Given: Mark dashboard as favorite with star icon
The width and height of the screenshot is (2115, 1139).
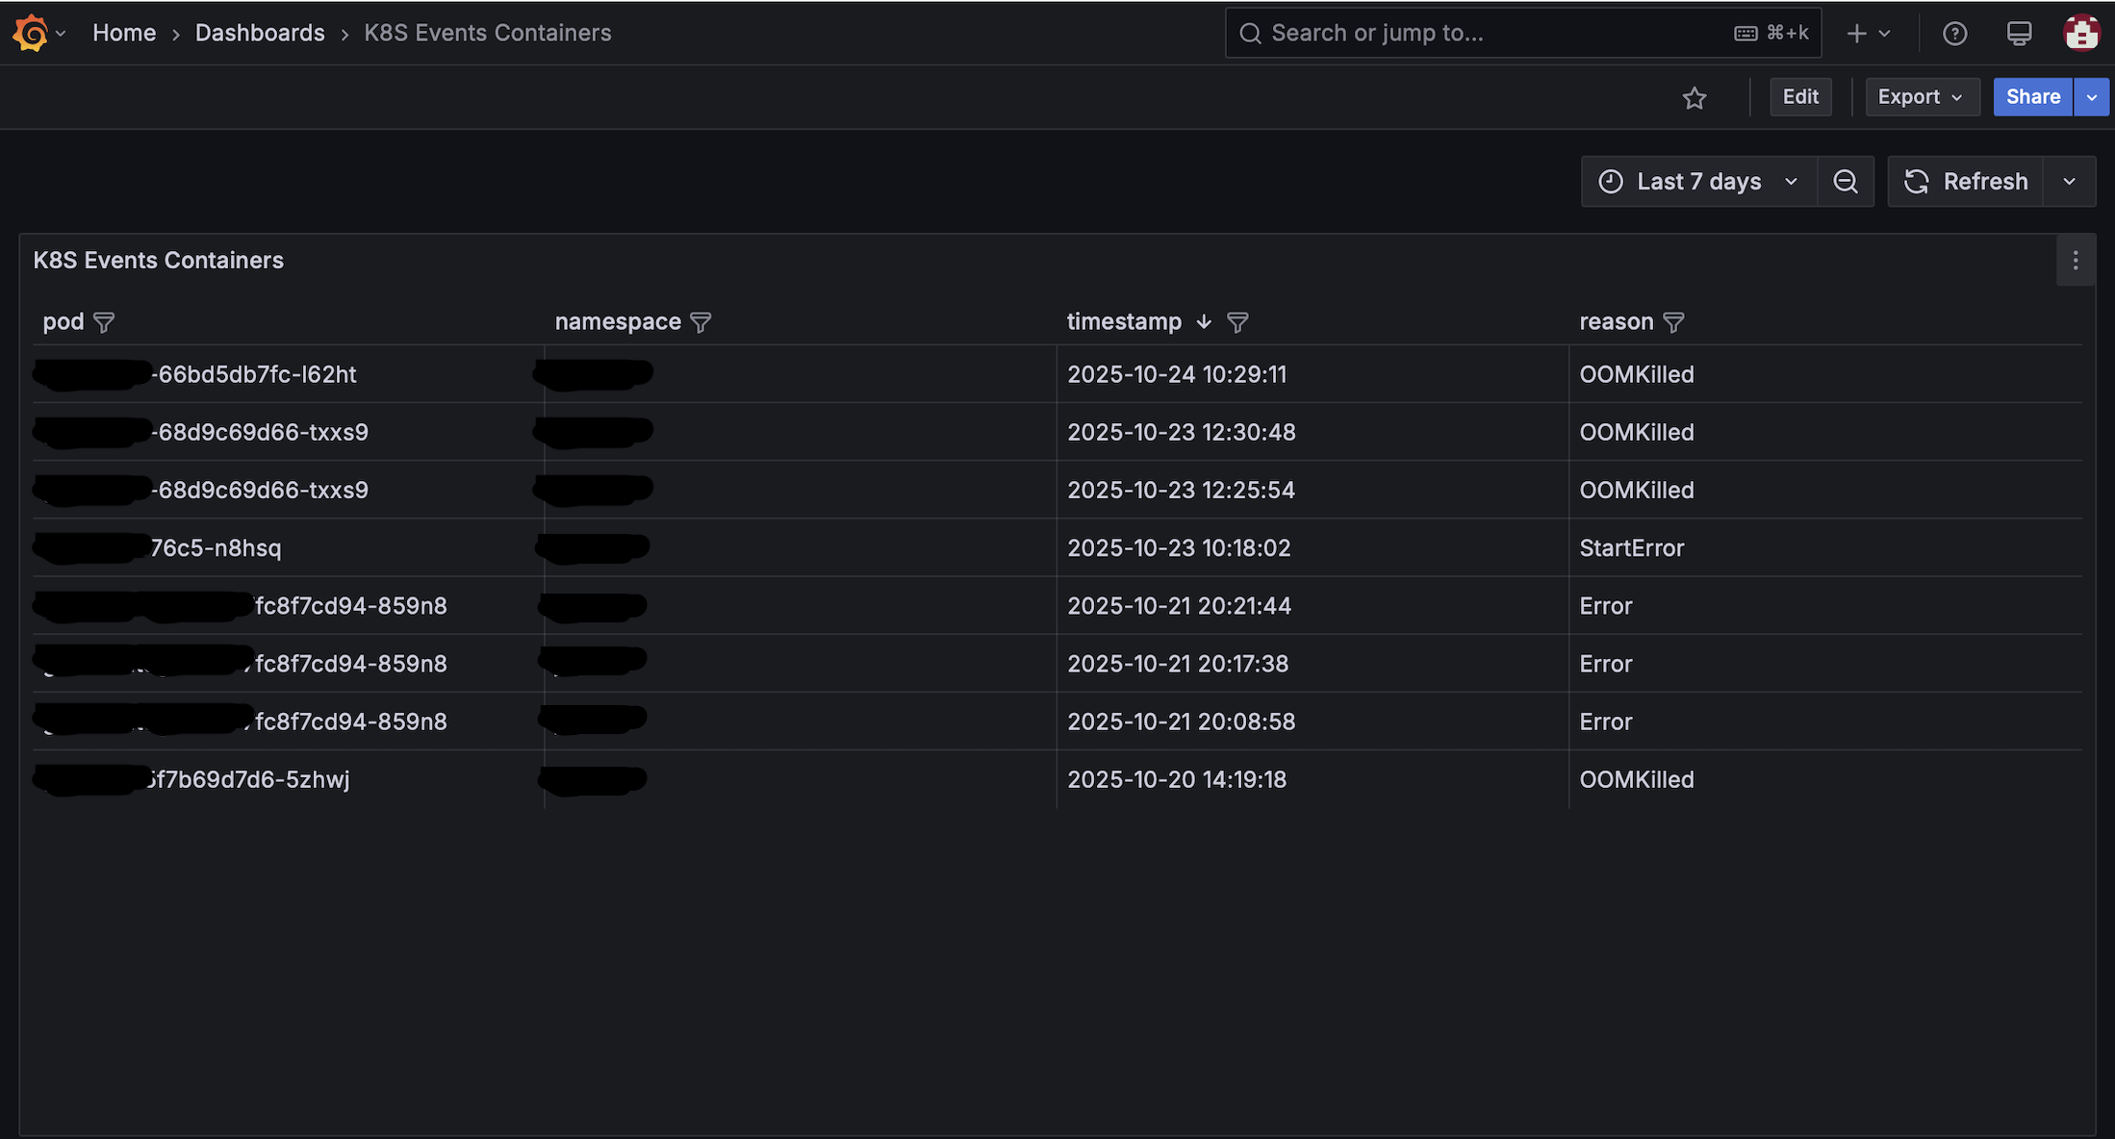Looking at the screenshot, I should point(1695,97).
